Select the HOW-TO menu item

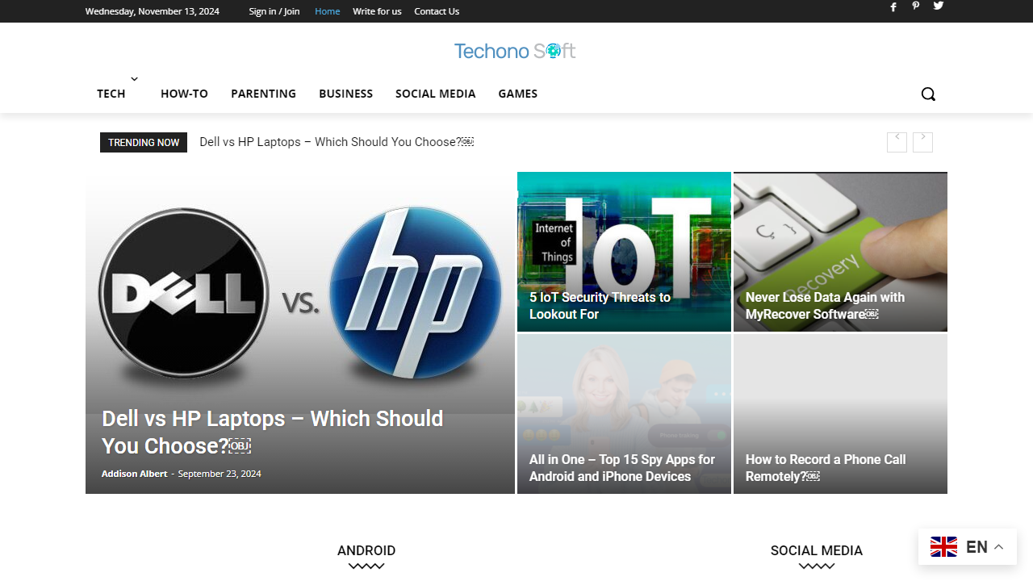point(184,94)
